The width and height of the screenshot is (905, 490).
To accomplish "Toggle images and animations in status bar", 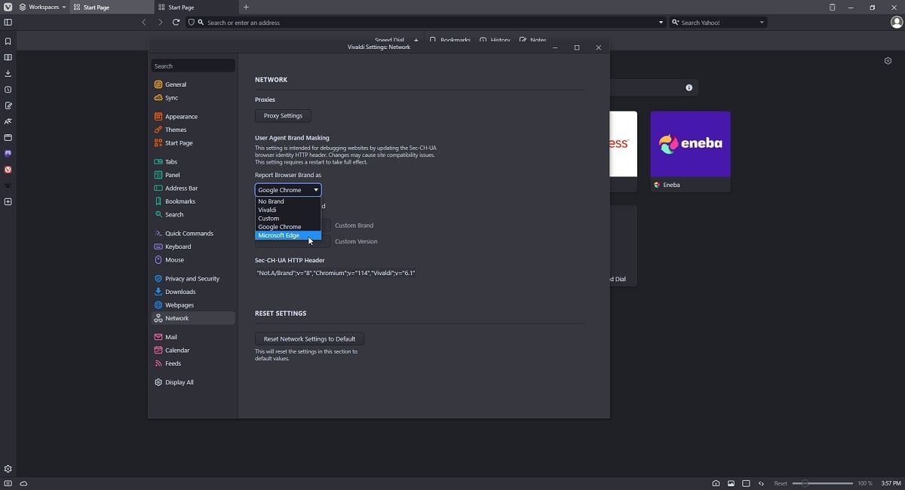I will (731, 483).
